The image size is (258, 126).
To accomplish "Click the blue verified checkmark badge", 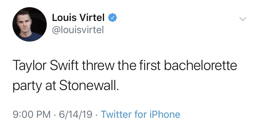I will pos(112,18).
